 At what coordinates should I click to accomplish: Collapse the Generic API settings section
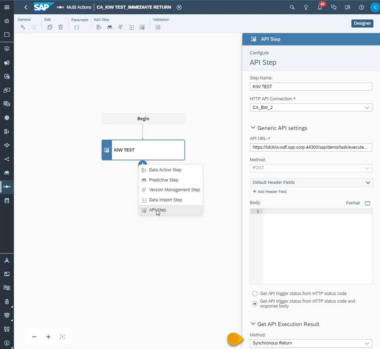pyautogui.click(x=253, y=128)
